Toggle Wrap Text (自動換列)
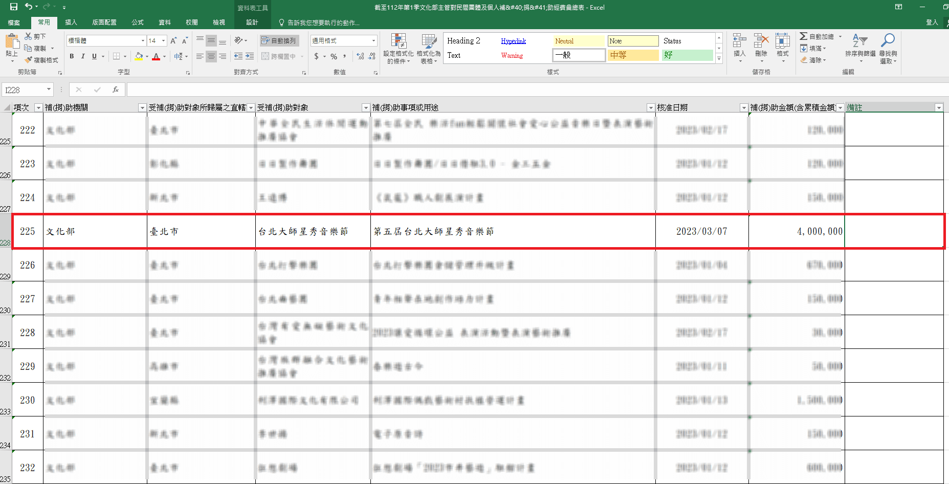Viewport: 949px width, 484px height. pyautogui.click(x=279, y=40)
